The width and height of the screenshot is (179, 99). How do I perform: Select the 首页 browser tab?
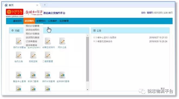[22, 5]
